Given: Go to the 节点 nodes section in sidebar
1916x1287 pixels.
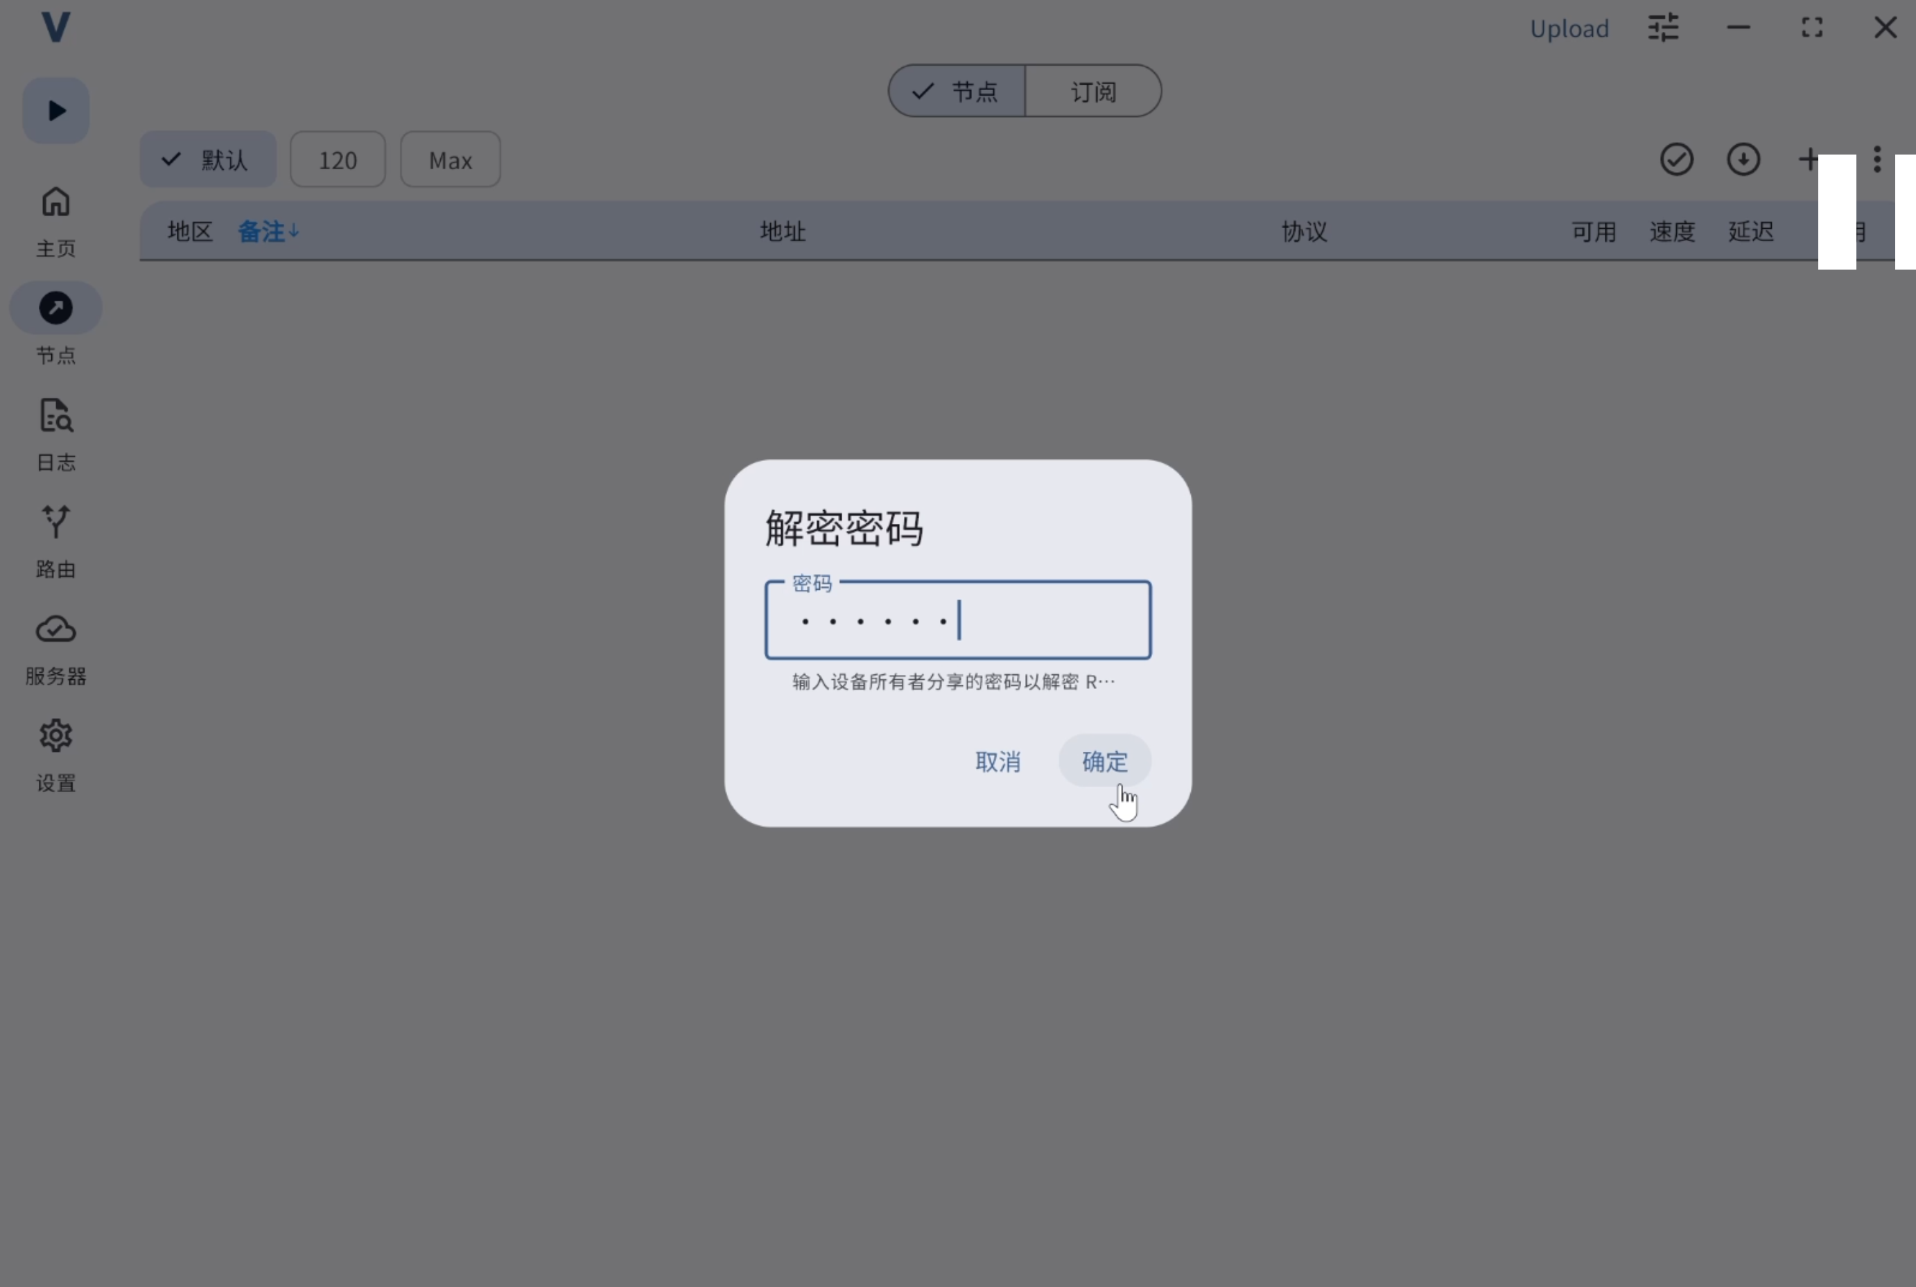Looking at the screenshot, I should (56, 325).
